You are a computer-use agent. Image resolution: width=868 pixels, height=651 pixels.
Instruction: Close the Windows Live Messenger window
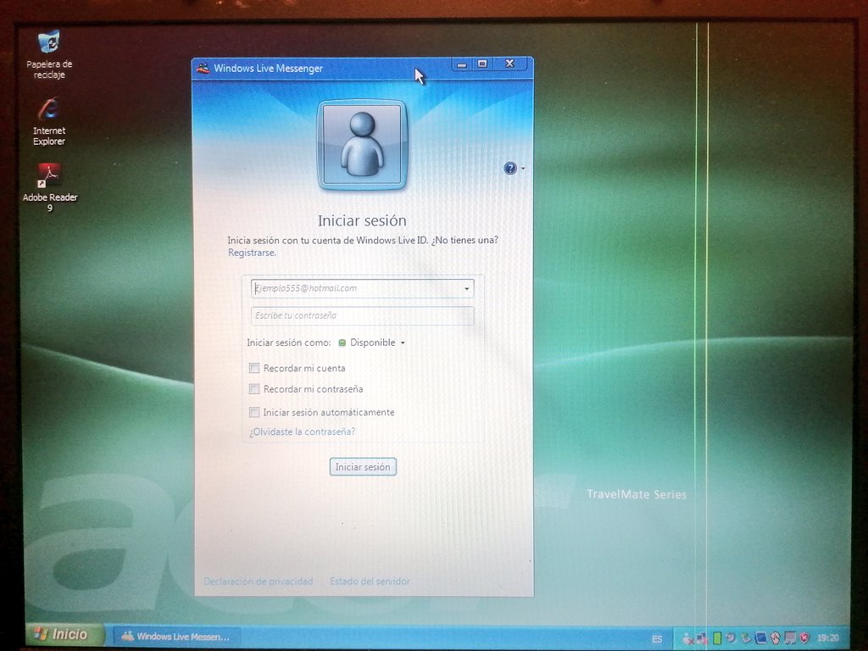(x=510, y=64)
